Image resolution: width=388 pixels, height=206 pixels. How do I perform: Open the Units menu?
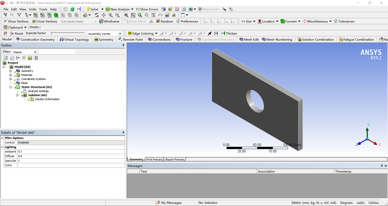click(x=32, y=9)
